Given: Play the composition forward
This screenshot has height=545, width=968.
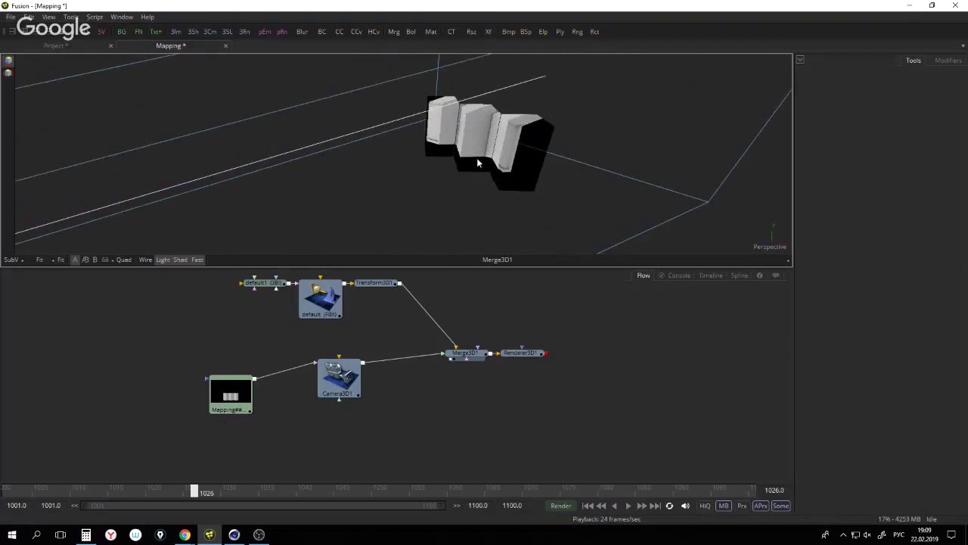Looking at the screenshot, I should (628, 506).
